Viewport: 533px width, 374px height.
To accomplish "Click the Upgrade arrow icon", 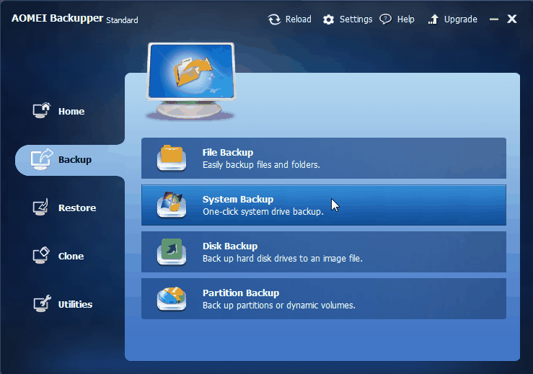I will (x=433, y=19).
